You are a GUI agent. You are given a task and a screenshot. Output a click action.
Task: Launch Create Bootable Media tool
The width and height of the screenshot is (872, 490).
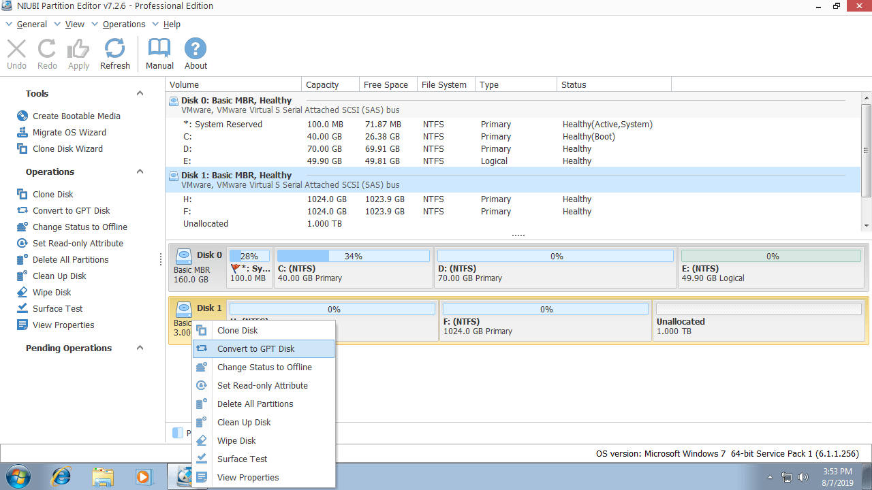coord(76,116)
